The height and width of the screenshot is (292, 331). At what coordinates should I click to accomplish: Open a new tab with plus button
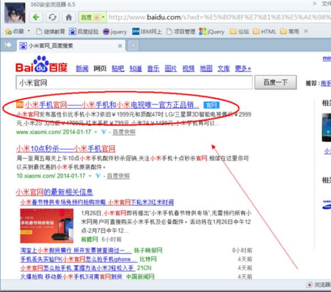(x=133, y=45)
